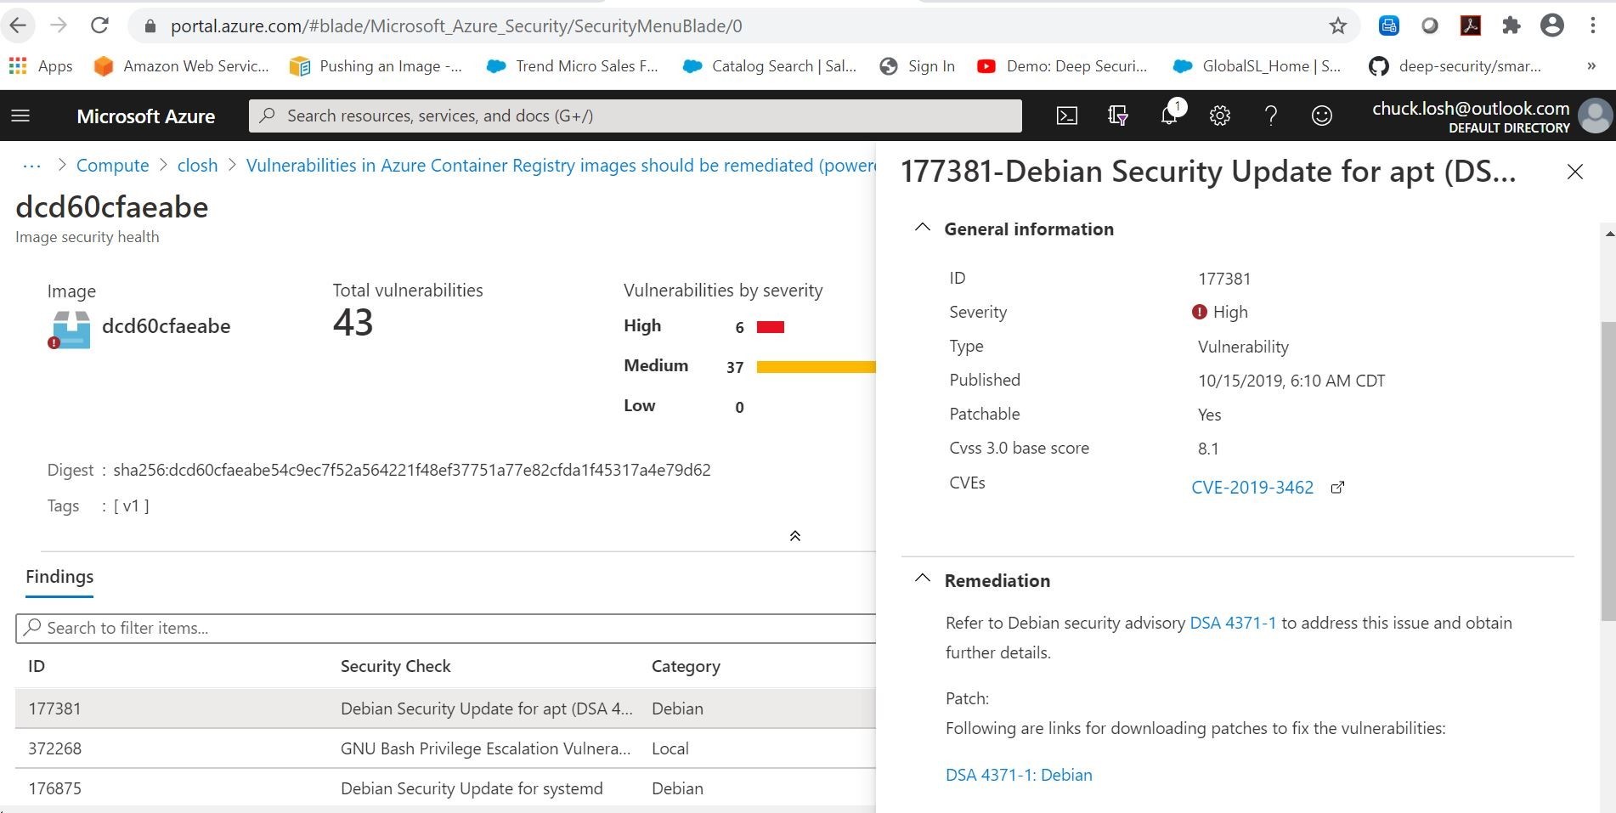Click GNU Bash Privilege Escalation finding

pos(485,748)
